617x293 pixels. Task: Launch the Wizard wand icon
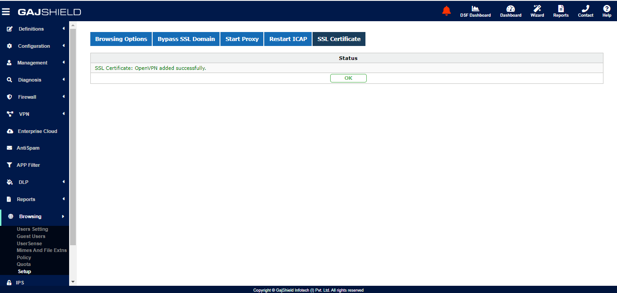[x=537, y=9]
